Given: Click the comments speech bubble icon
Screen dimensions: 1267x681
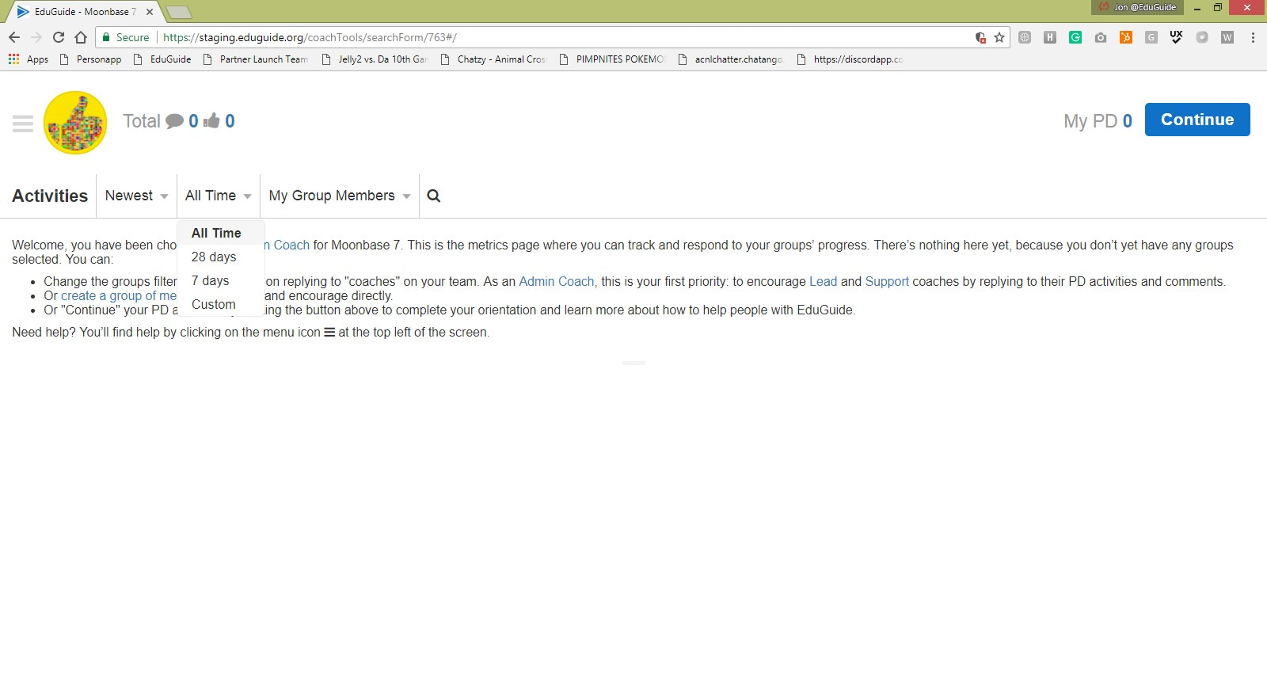Looking at the screenshot, I should coord(174,121).
